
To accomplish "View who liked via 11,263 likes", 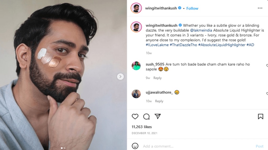I will 141,127.
